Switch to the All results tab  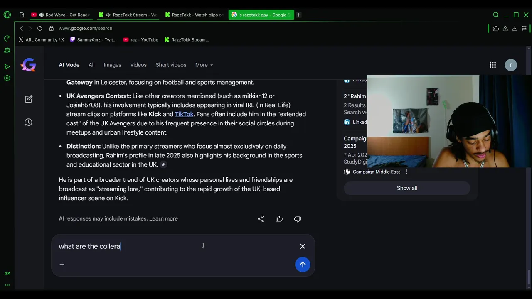(x=91, y=65)
